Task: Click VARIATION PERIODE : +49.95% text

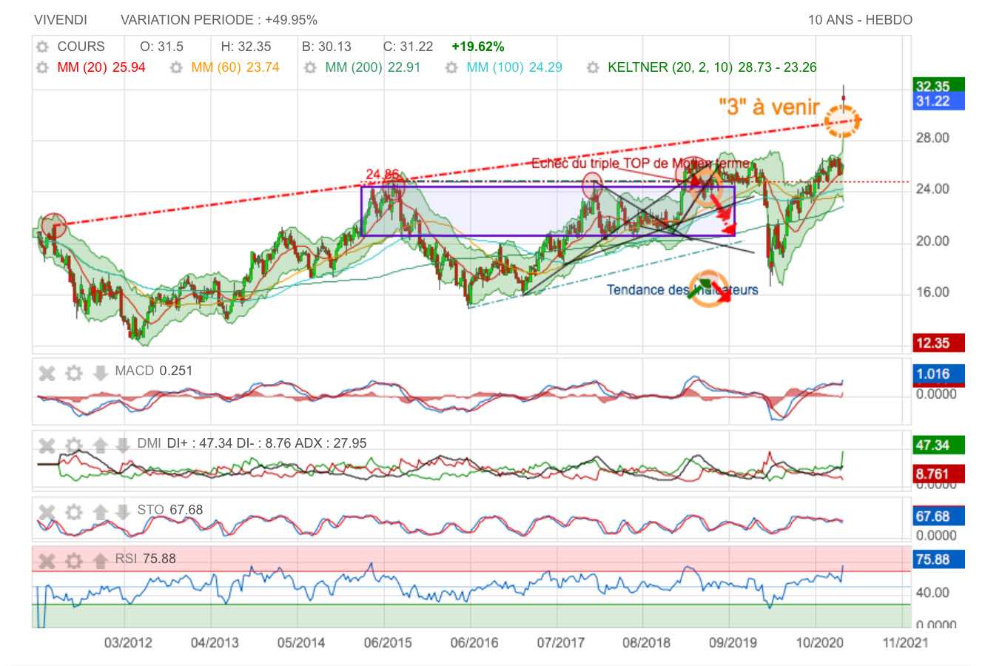Action: point(219,20)
